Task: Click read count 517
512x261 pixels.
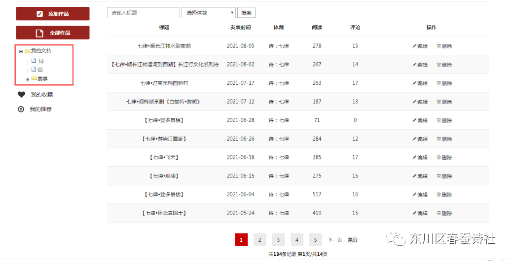Action: (317, 194)
